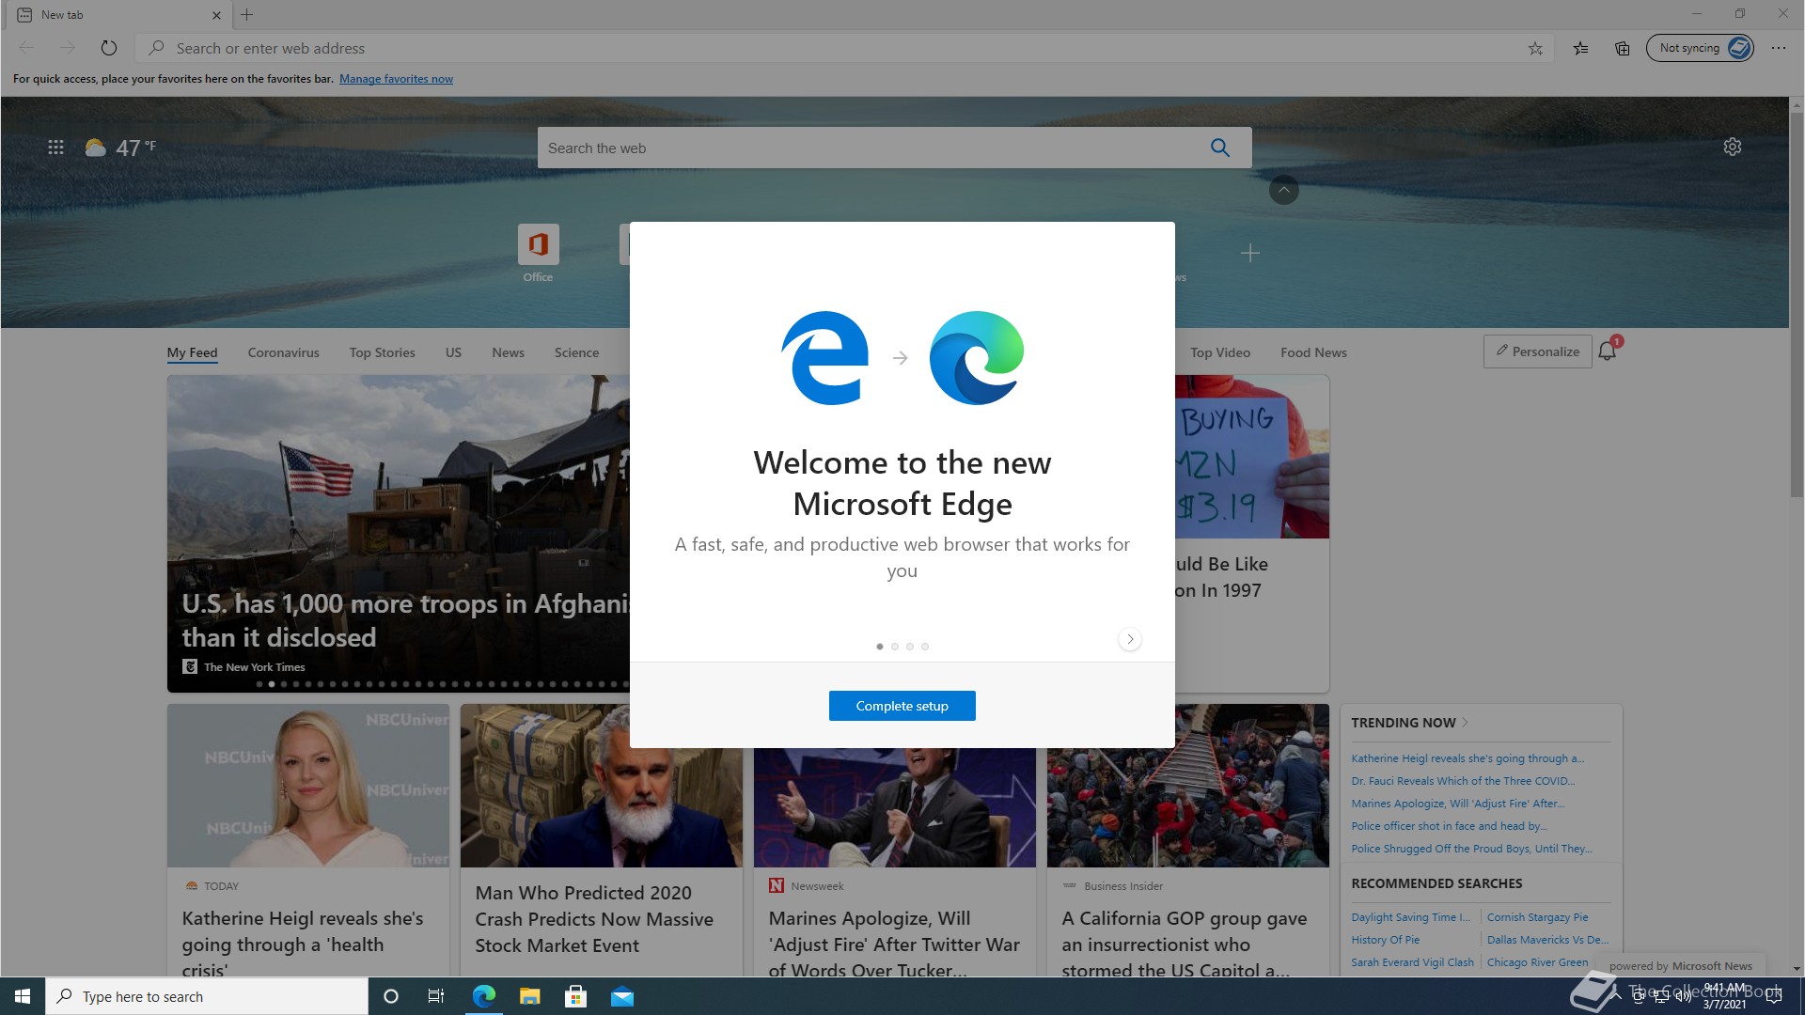Open Microsoft Edge from taskbar
This screenshot has width=1805, height=1015.
484,996
